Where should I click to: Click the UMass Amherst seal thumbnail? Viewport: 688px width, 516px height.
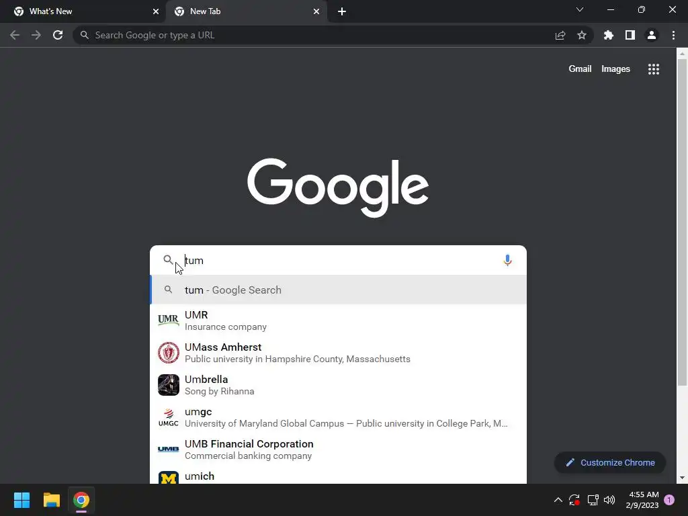tap(169, 353)
